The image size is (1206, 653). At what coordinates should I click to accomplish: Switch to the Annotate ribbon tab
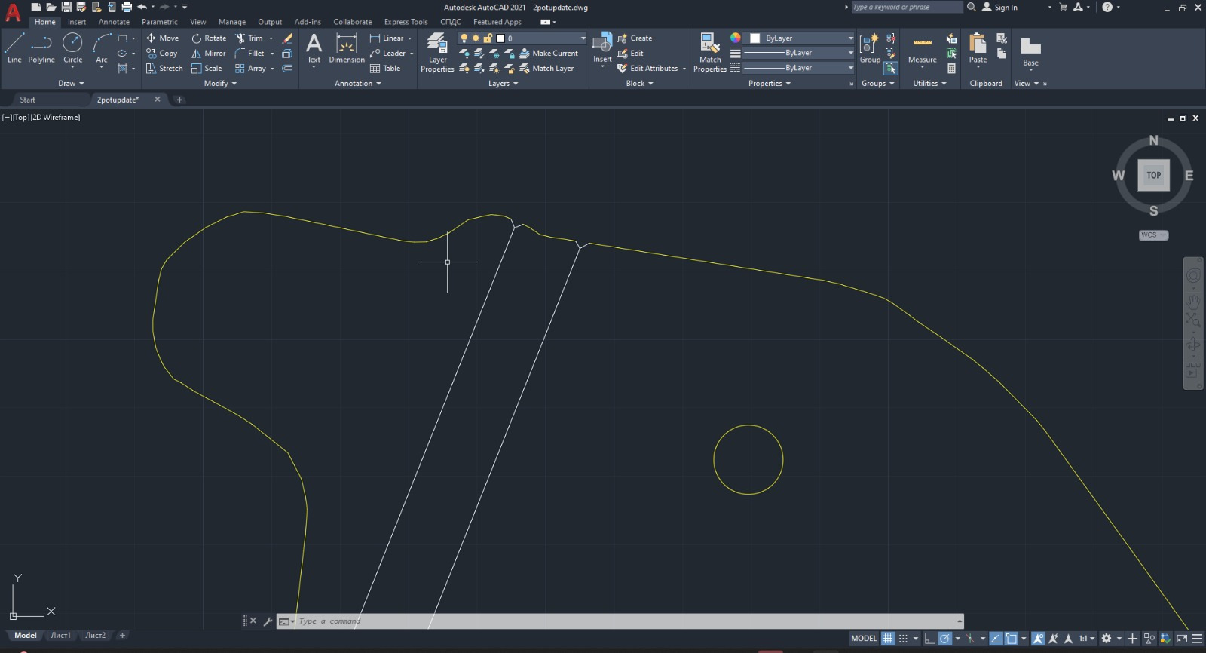tap(114, 22)
